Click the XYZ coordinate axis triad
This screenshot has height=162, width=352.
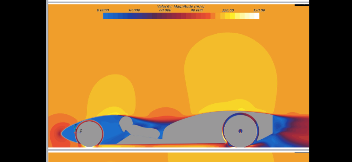(x=78, y=129)
